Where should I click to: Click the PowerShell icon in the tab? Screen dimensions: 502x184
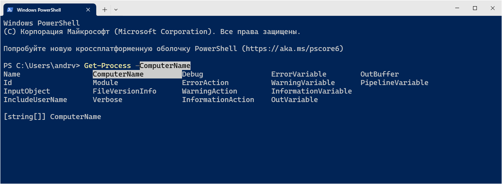10,9
